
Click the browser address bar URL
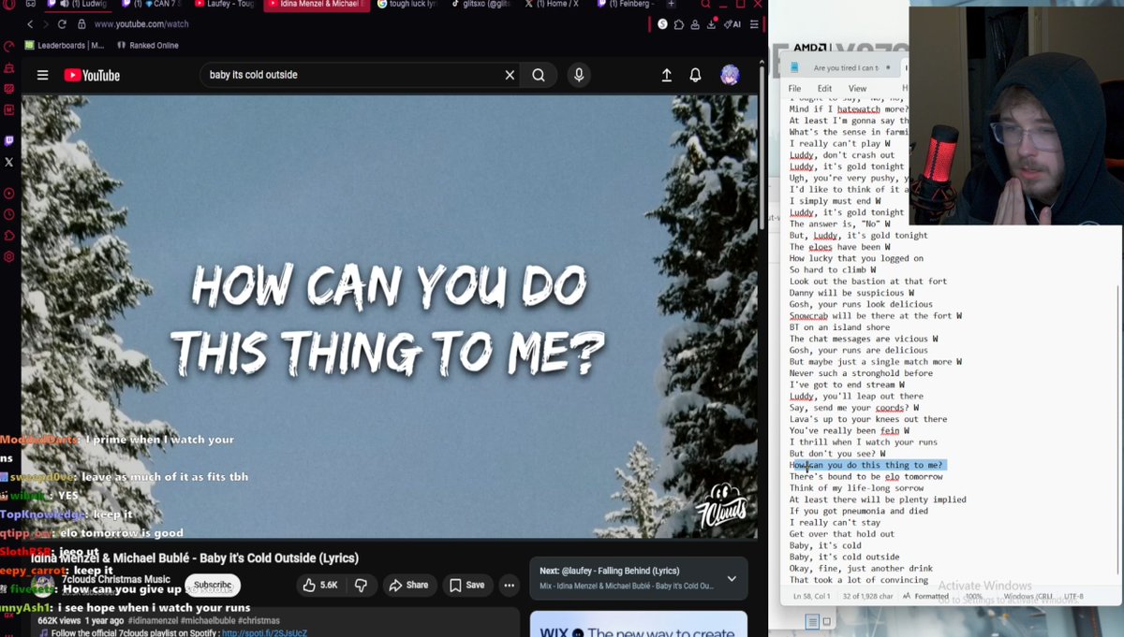tap(140, 24)
